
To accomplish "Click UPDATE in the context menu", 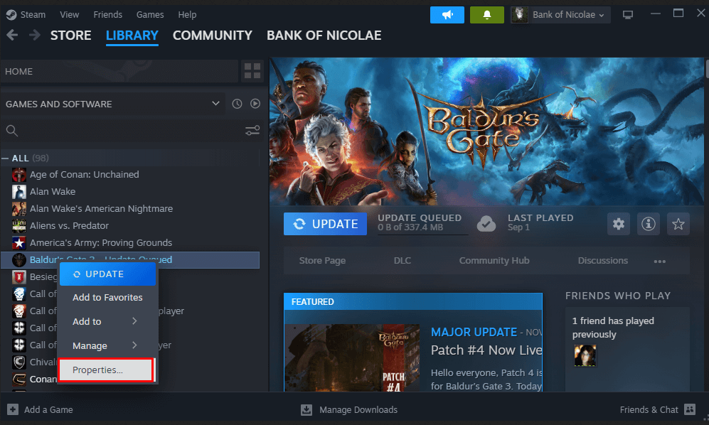I will point(107,274).
